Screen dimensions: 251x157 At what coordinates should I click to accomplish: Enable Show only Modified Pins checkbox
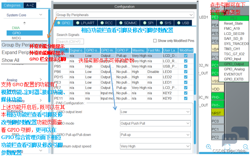point(155,41)
